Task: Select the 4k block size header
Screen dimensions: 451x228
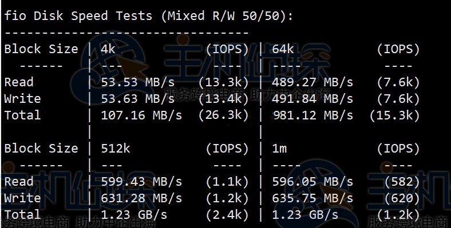Action: [x=108, y=49]
